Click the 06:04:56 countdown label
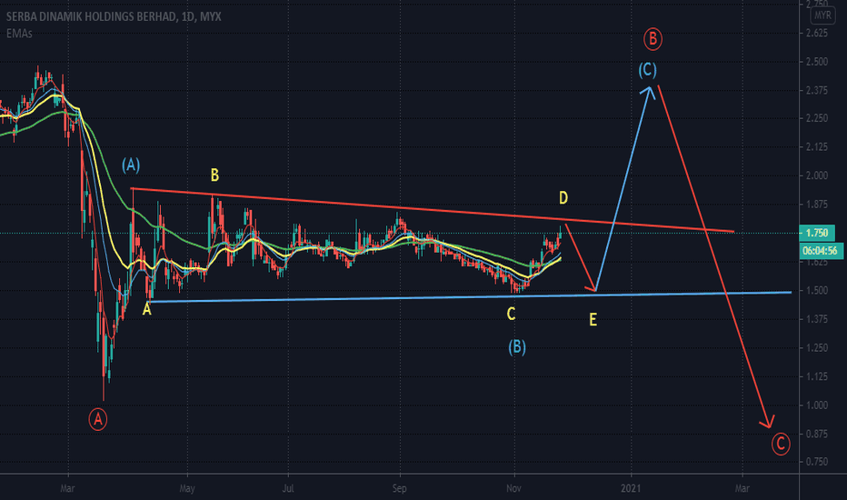847x500 pixels. click(820, 250)
